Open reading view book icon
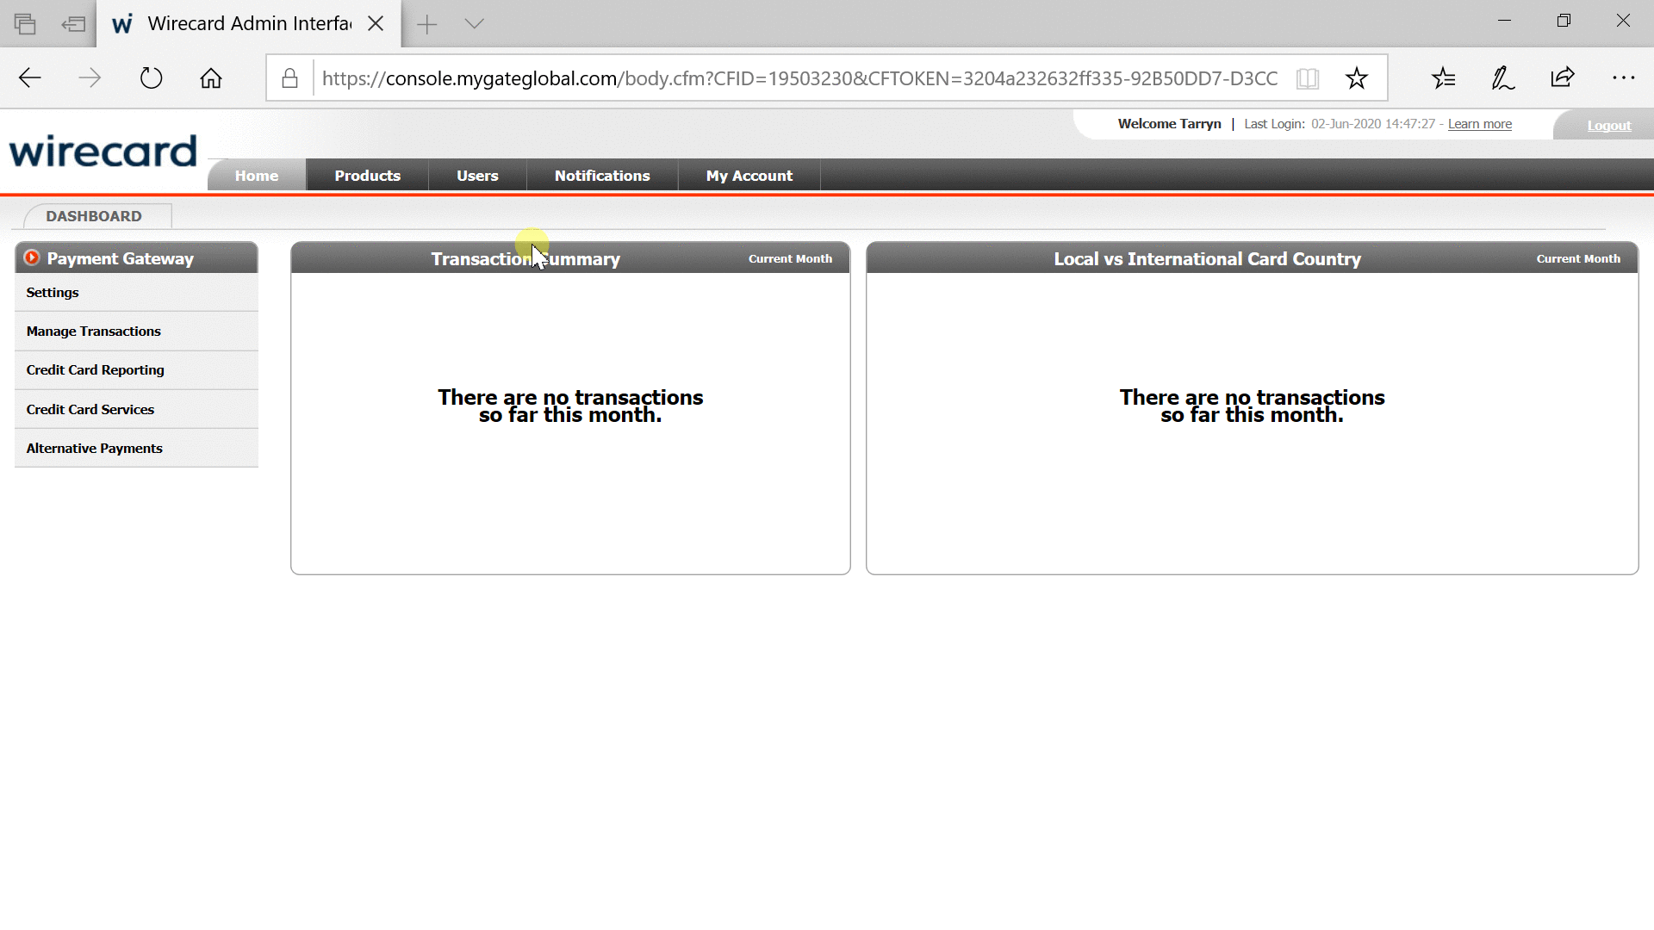The height and width of the screenshot is (930, 1654). [x=1307, y=78]
